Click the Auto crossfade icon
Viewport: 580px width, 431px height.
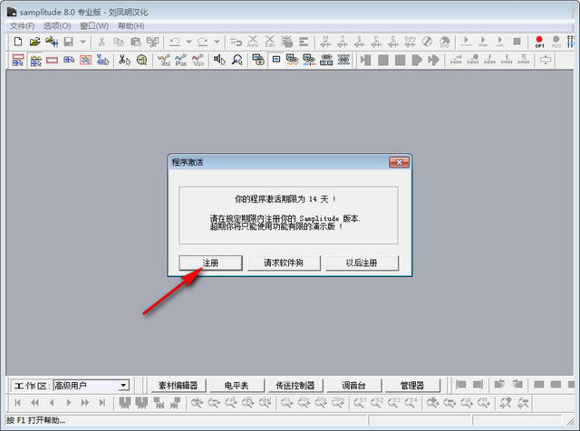[253, 42]
